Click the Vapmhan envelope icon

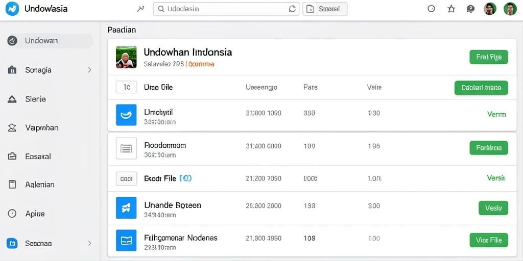12,127
